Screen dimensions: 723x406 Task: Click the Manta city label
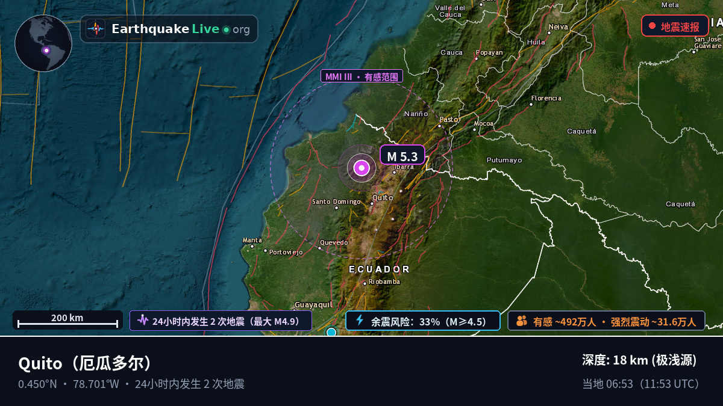point(252,240)
